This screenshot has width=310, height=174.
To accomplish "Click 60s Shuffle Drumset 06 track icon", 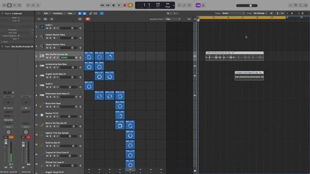I will pos(42,56).
